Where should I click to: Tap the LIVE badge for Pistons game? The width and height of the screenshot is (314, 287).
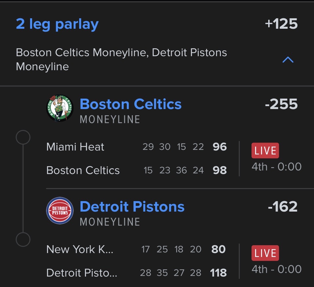click(x=265, y=253)
